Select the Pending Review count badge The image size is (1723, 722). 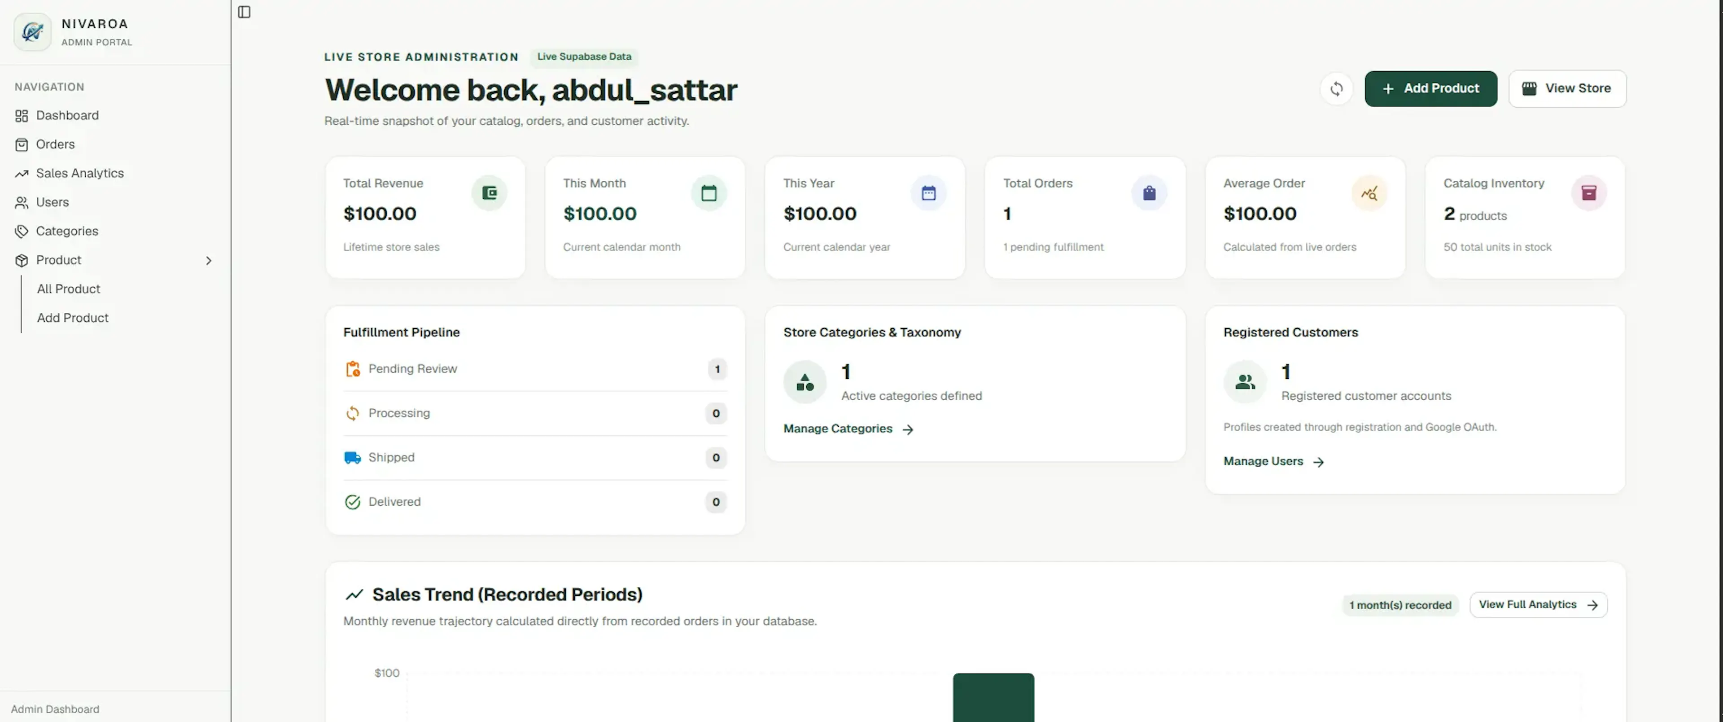[717, 369]
